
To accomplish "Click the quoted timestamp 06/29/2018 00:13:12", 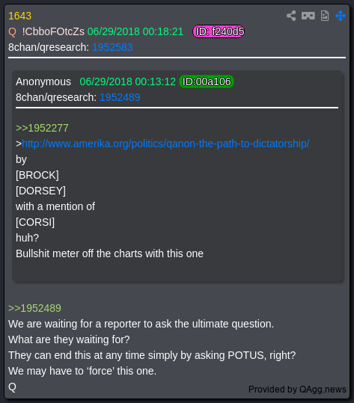I will pos(127,81).
